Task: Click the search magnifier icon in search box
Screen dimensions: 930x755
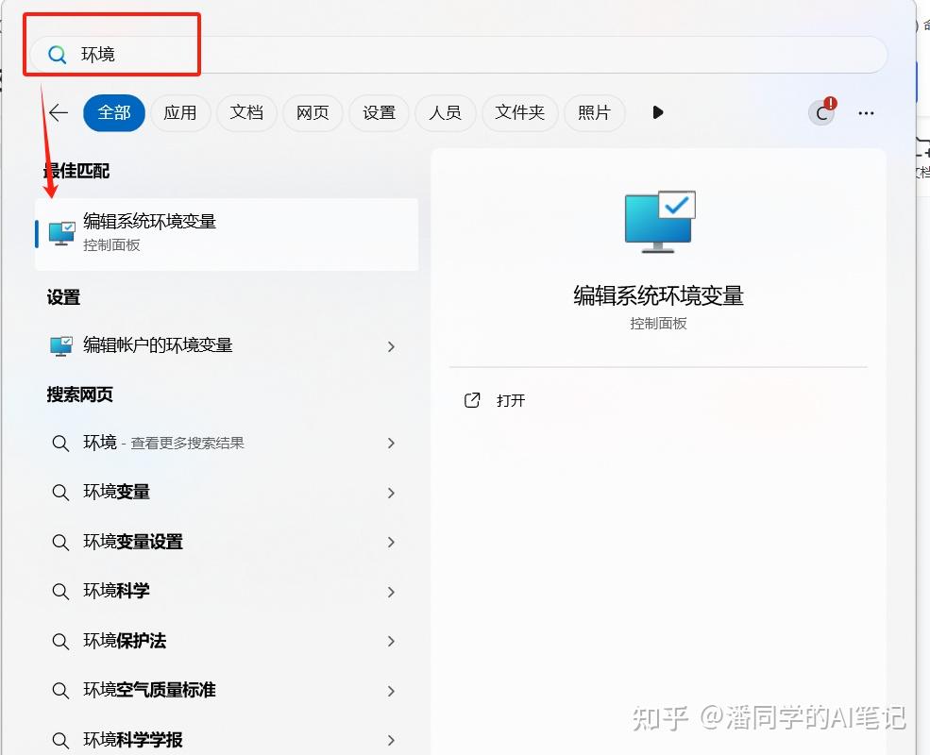Action: point(58,55)
